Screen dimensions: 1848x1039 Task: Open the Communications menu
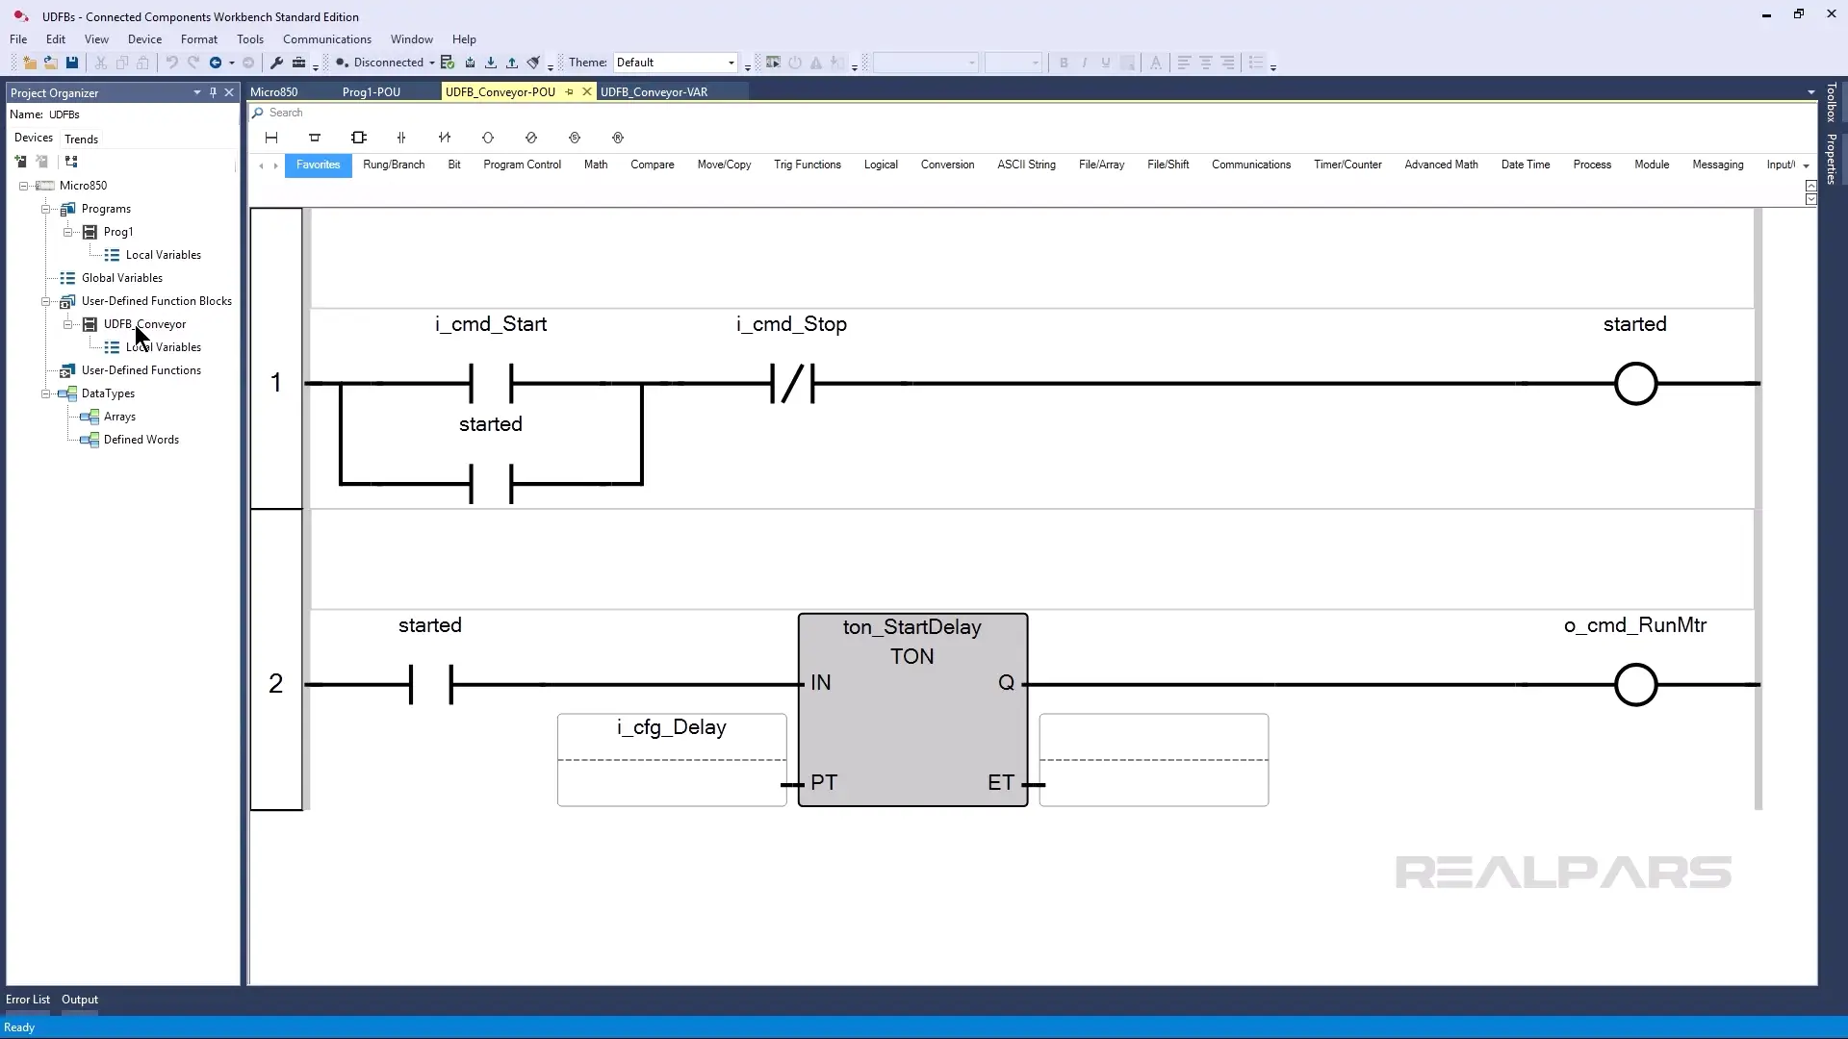tap(327, 39)
